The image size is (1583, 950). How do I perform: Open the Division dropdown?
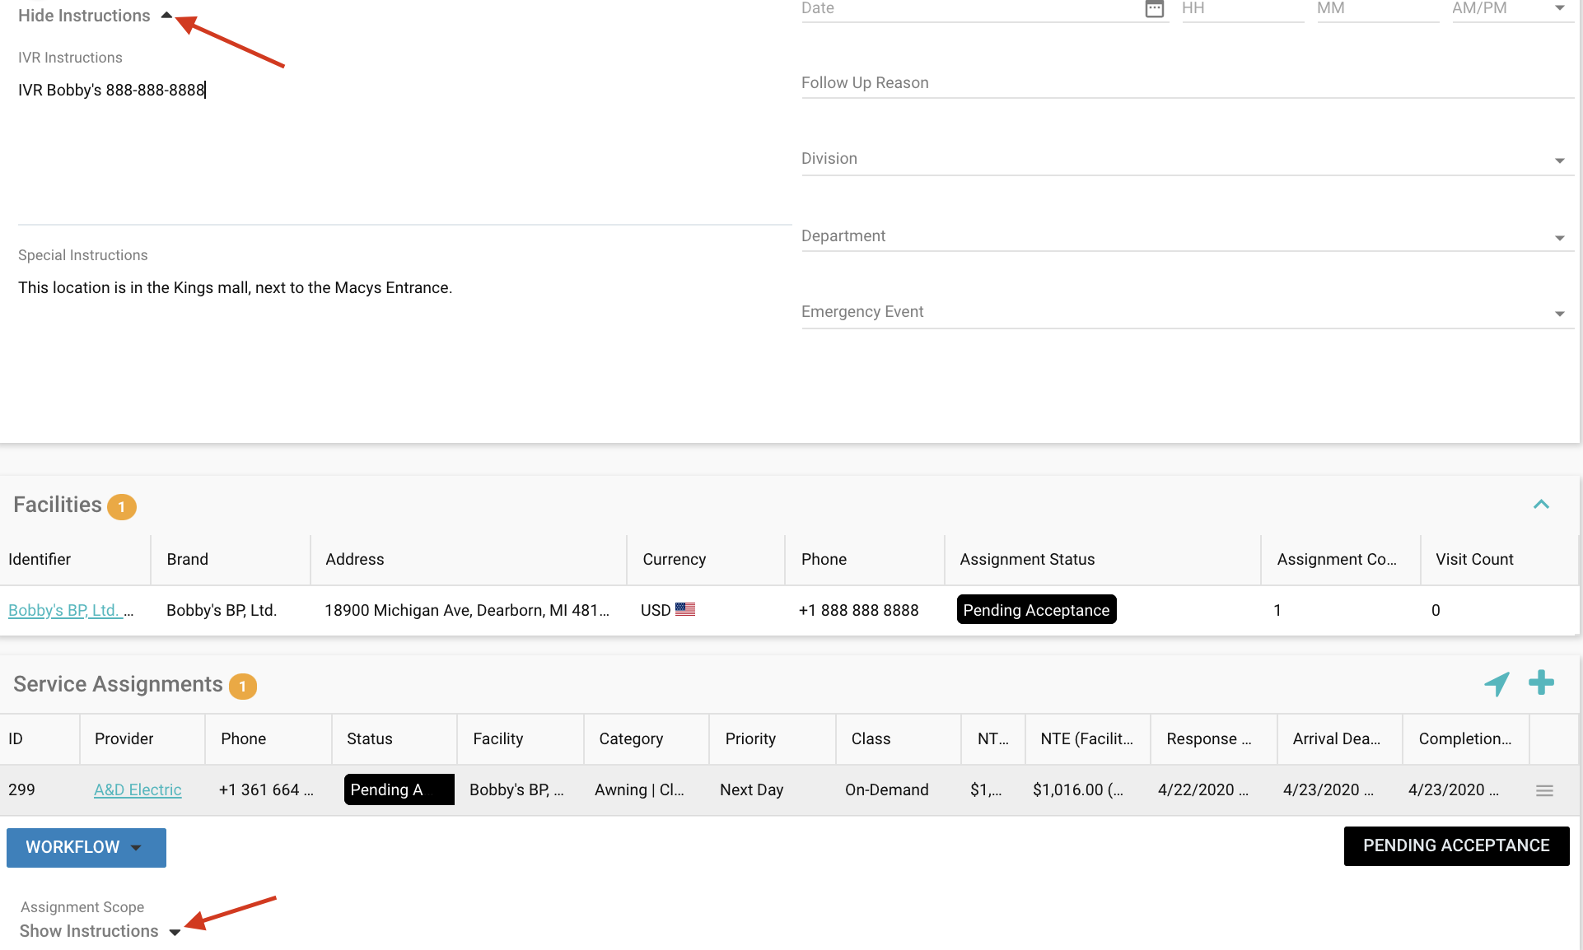coord(1559,161)
